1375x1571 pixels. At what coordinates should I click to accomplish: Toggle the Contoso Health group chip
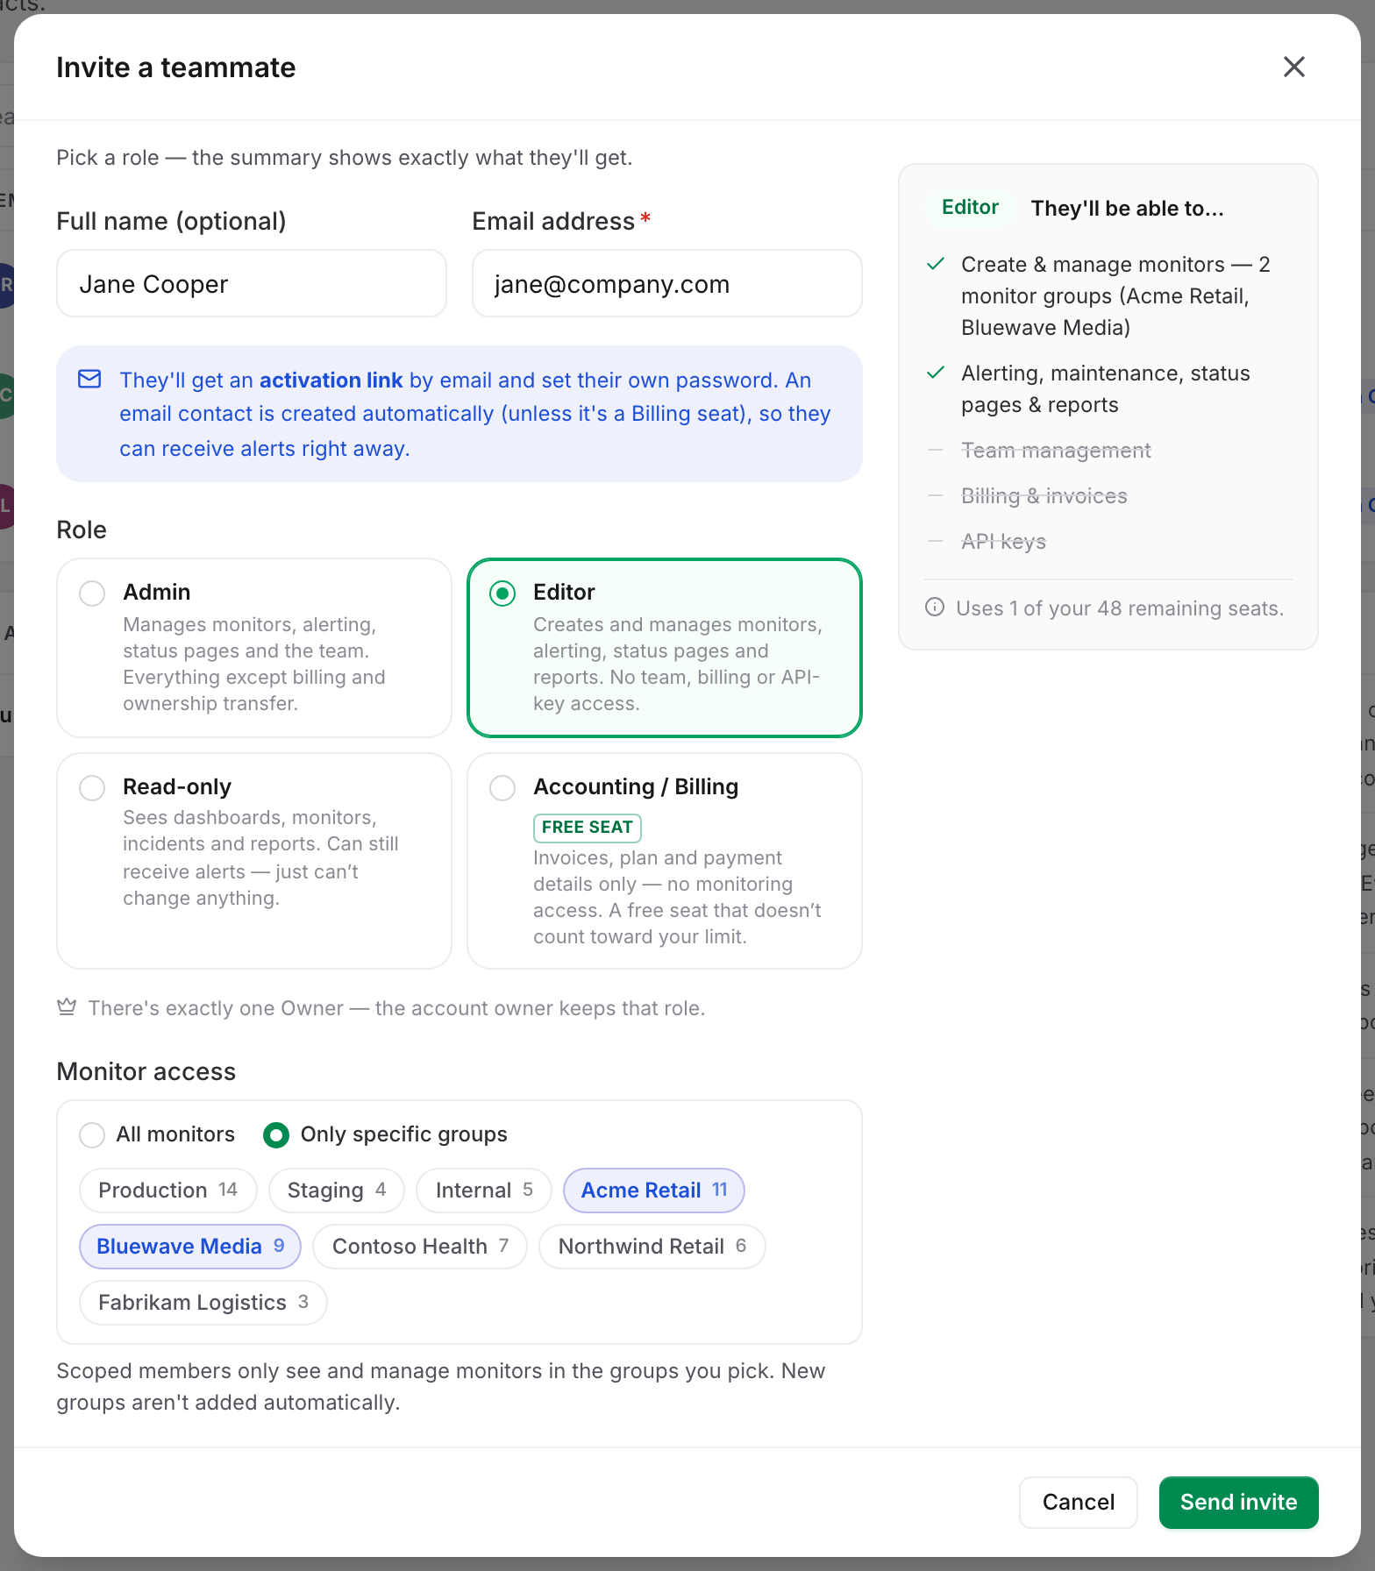point(420,1247)
